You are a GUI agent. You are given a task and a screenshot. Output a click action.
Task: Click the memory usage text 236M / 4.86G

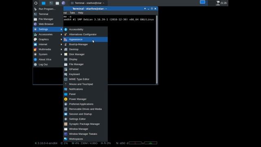point(89,143)
